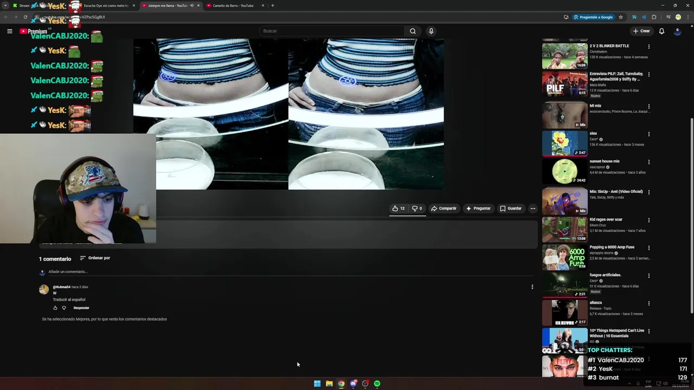The width and height of the screenshot is (694, 390).
Task: Open '10+ Things Nettspend' video title
Action: pyautogui.click(x=617, y=333)
